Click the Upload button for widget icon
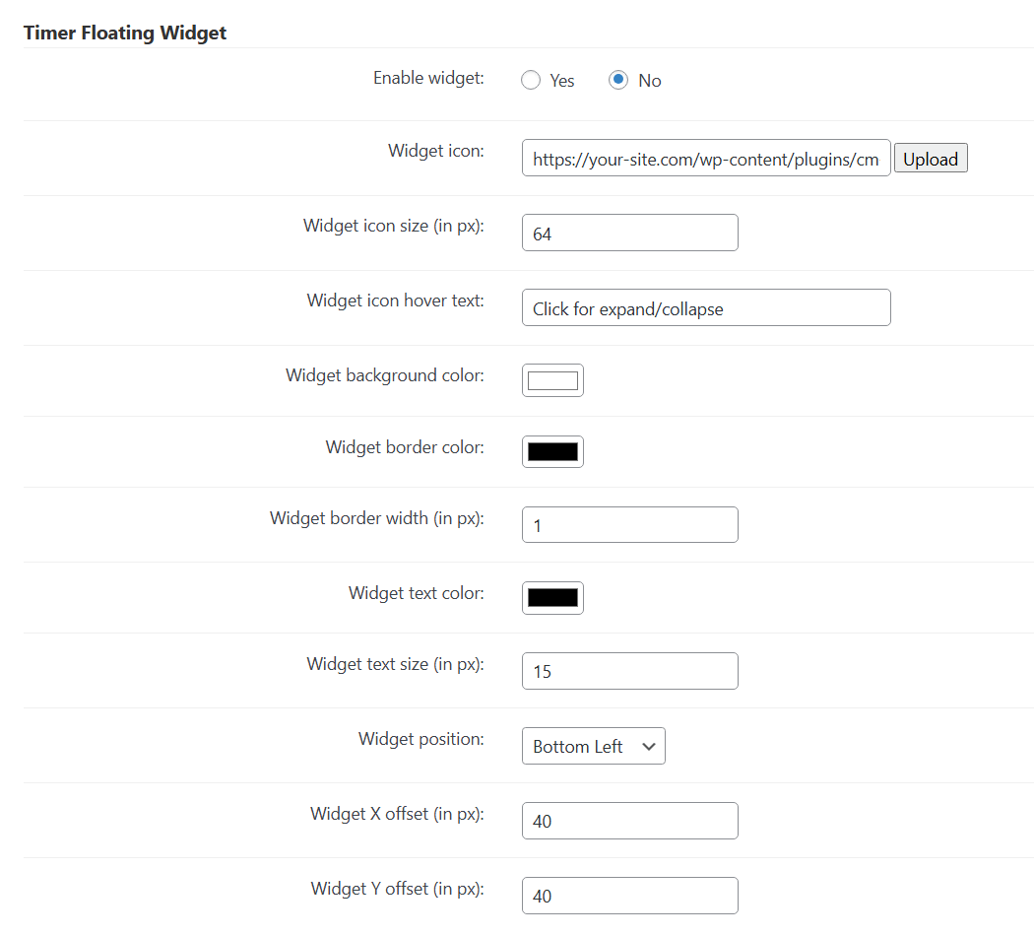 click(x=930, y=158)
